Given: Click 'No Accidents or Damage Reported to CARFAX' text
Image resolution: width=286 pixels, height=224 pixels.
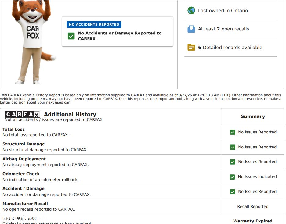Looking at the screenshot, I should [120, 36].
